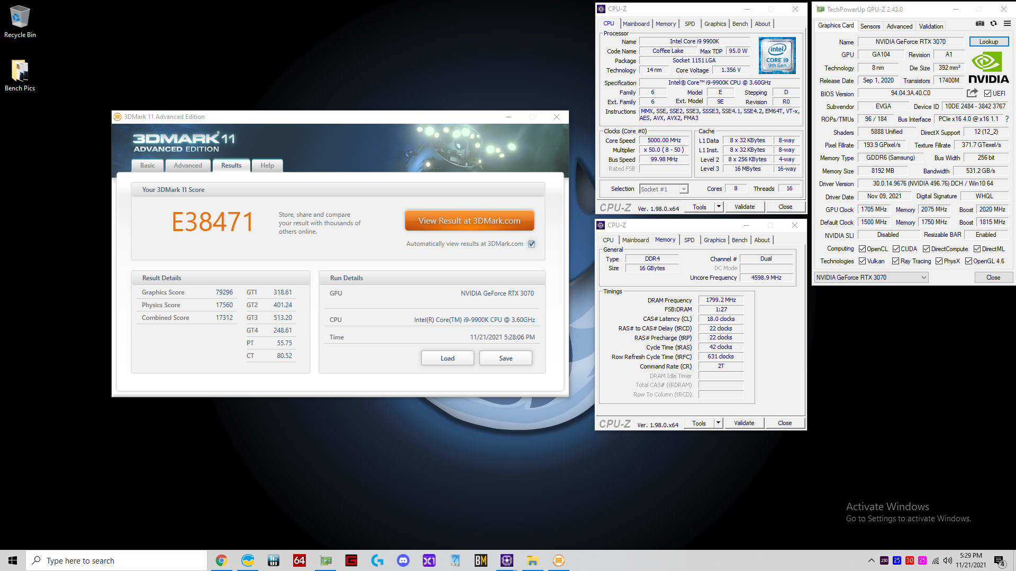The image size is (1016, 571).
Task: Click the Core Speed value 5000.00 MHz
Action: pos(664,141)
